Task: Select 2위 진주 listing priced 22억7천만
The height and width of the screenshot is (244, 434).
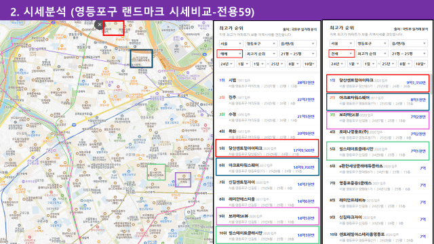Action: 267,100
